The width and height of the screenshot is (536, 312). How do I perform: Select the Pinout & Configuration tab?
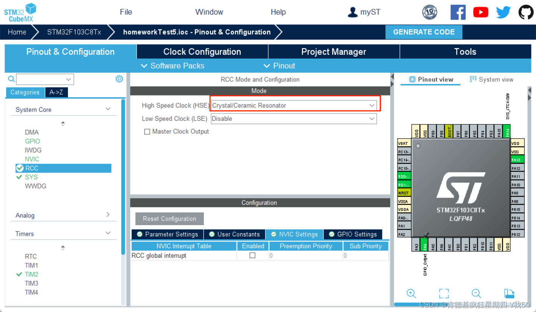click(70, 52)
